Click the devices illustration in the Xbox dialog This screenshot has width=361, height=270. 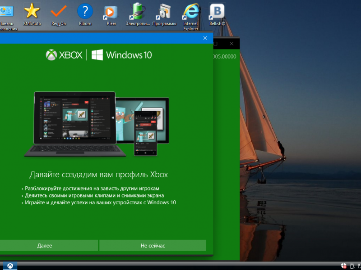click(97, 124)
